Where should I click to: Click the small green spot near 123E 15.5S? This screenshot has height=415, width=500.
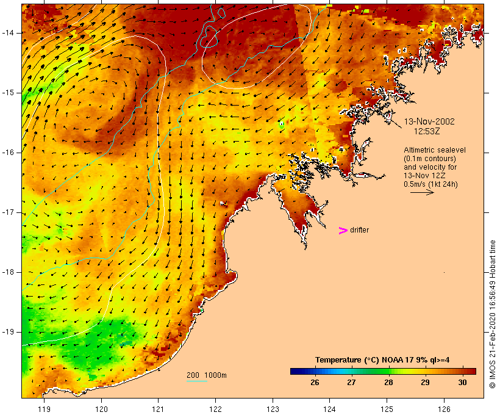tap(282, 124)
